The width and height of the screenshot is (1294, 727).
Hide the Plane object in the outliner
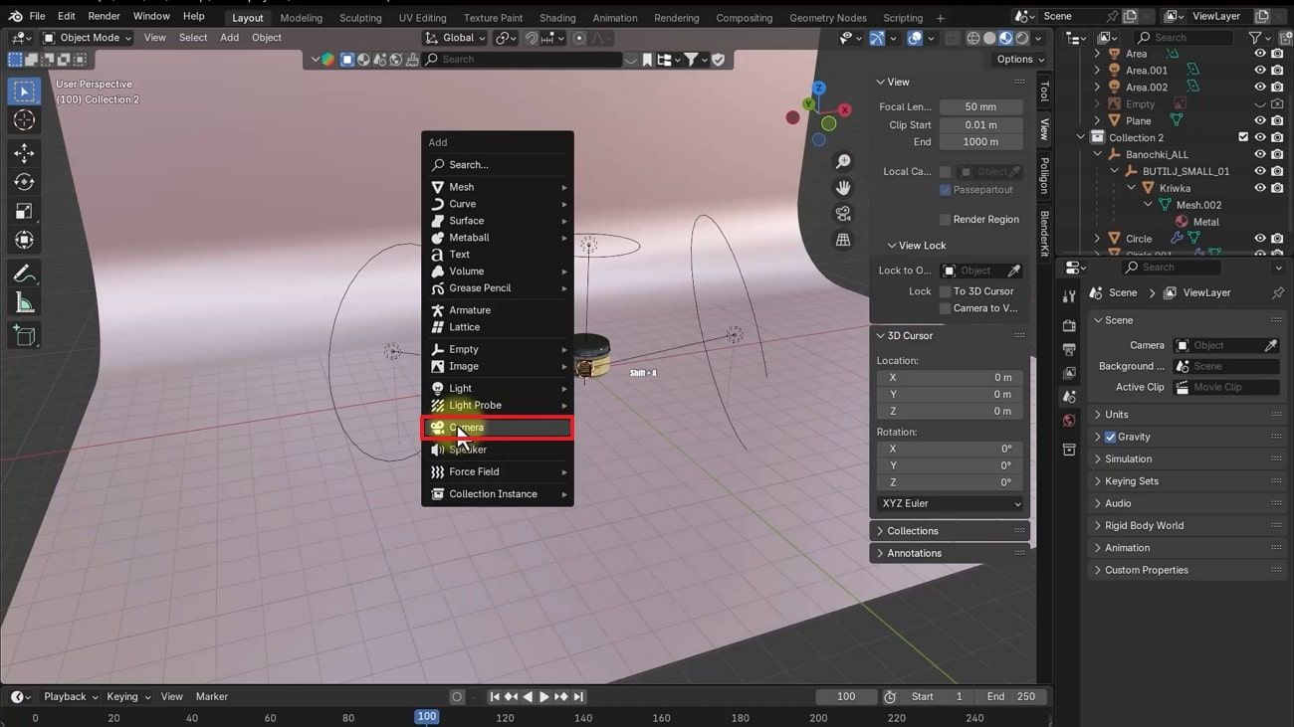point(1260,120)
